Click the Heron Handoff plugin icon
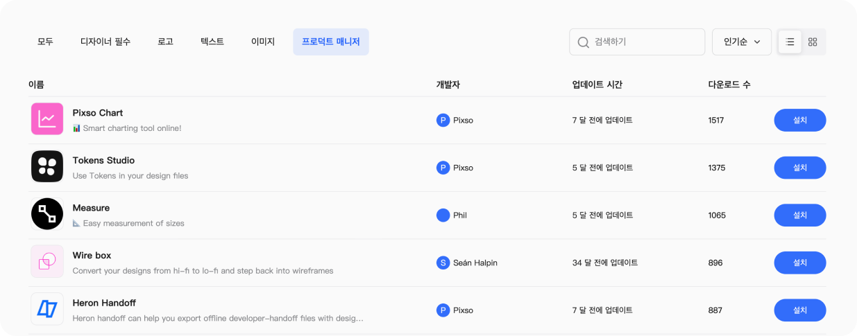The width and height of the screenshot is (857, 336). click(x=47, y=309)
